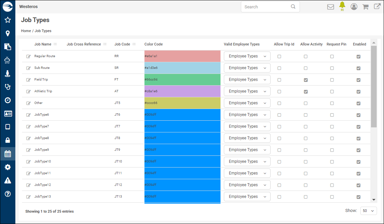Click the search magnifier icon
The height and width of the screenshot is (224, 384).
click(x=293, y=7)
